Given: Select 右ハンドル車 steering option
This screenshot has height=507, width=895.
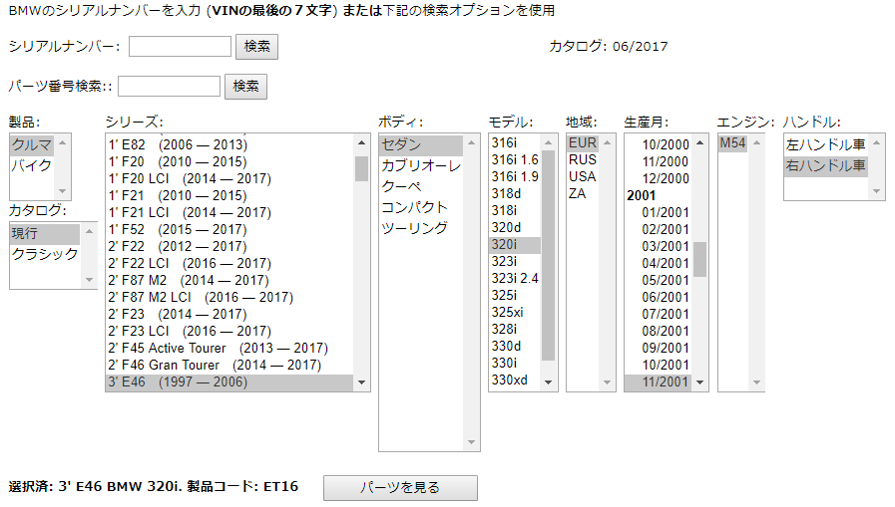Looking at the screenshot, I should tap(826, 165).
